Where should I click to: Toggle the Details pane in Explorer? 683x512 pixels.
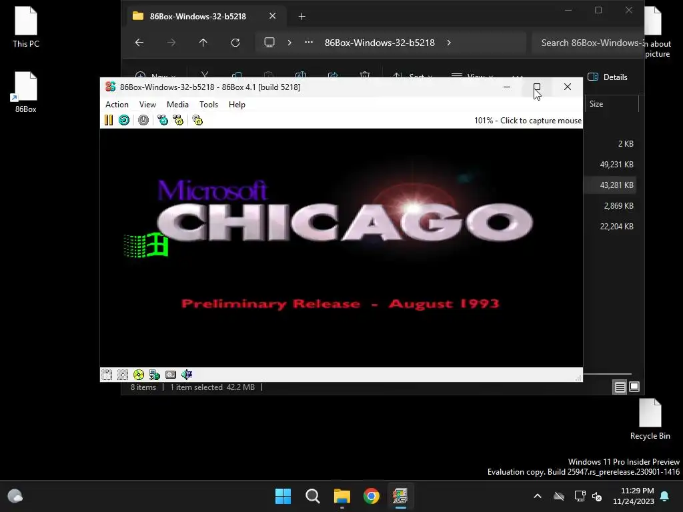[x=608, y=77]
